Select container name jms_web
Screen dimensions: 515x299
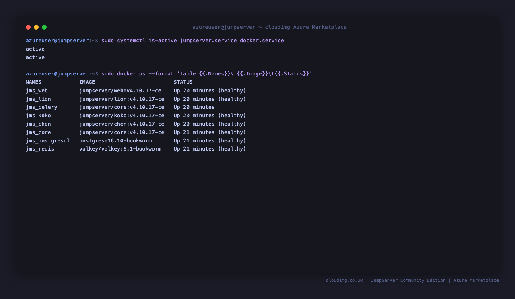click(x=37, y=91)
